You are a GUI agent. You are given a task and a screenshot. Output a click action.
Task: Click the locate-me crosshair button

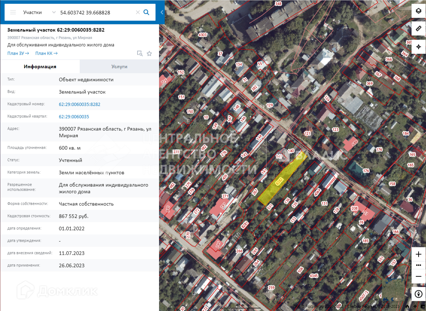tap(418, 46)
